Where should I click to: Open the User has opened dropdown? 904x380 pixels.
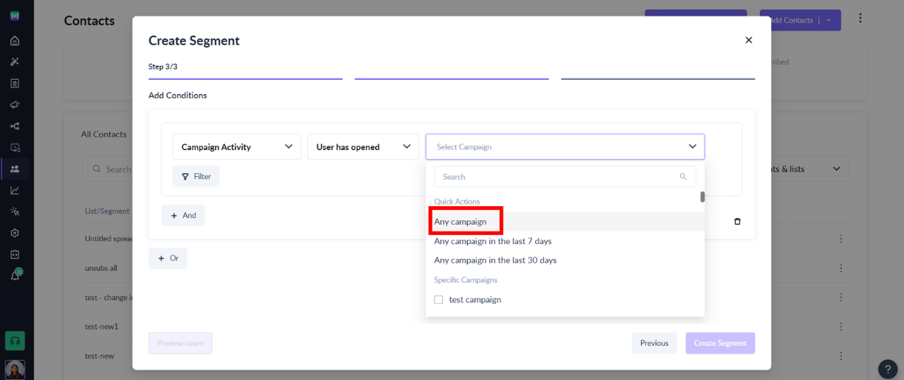click(x=363, y=147)
